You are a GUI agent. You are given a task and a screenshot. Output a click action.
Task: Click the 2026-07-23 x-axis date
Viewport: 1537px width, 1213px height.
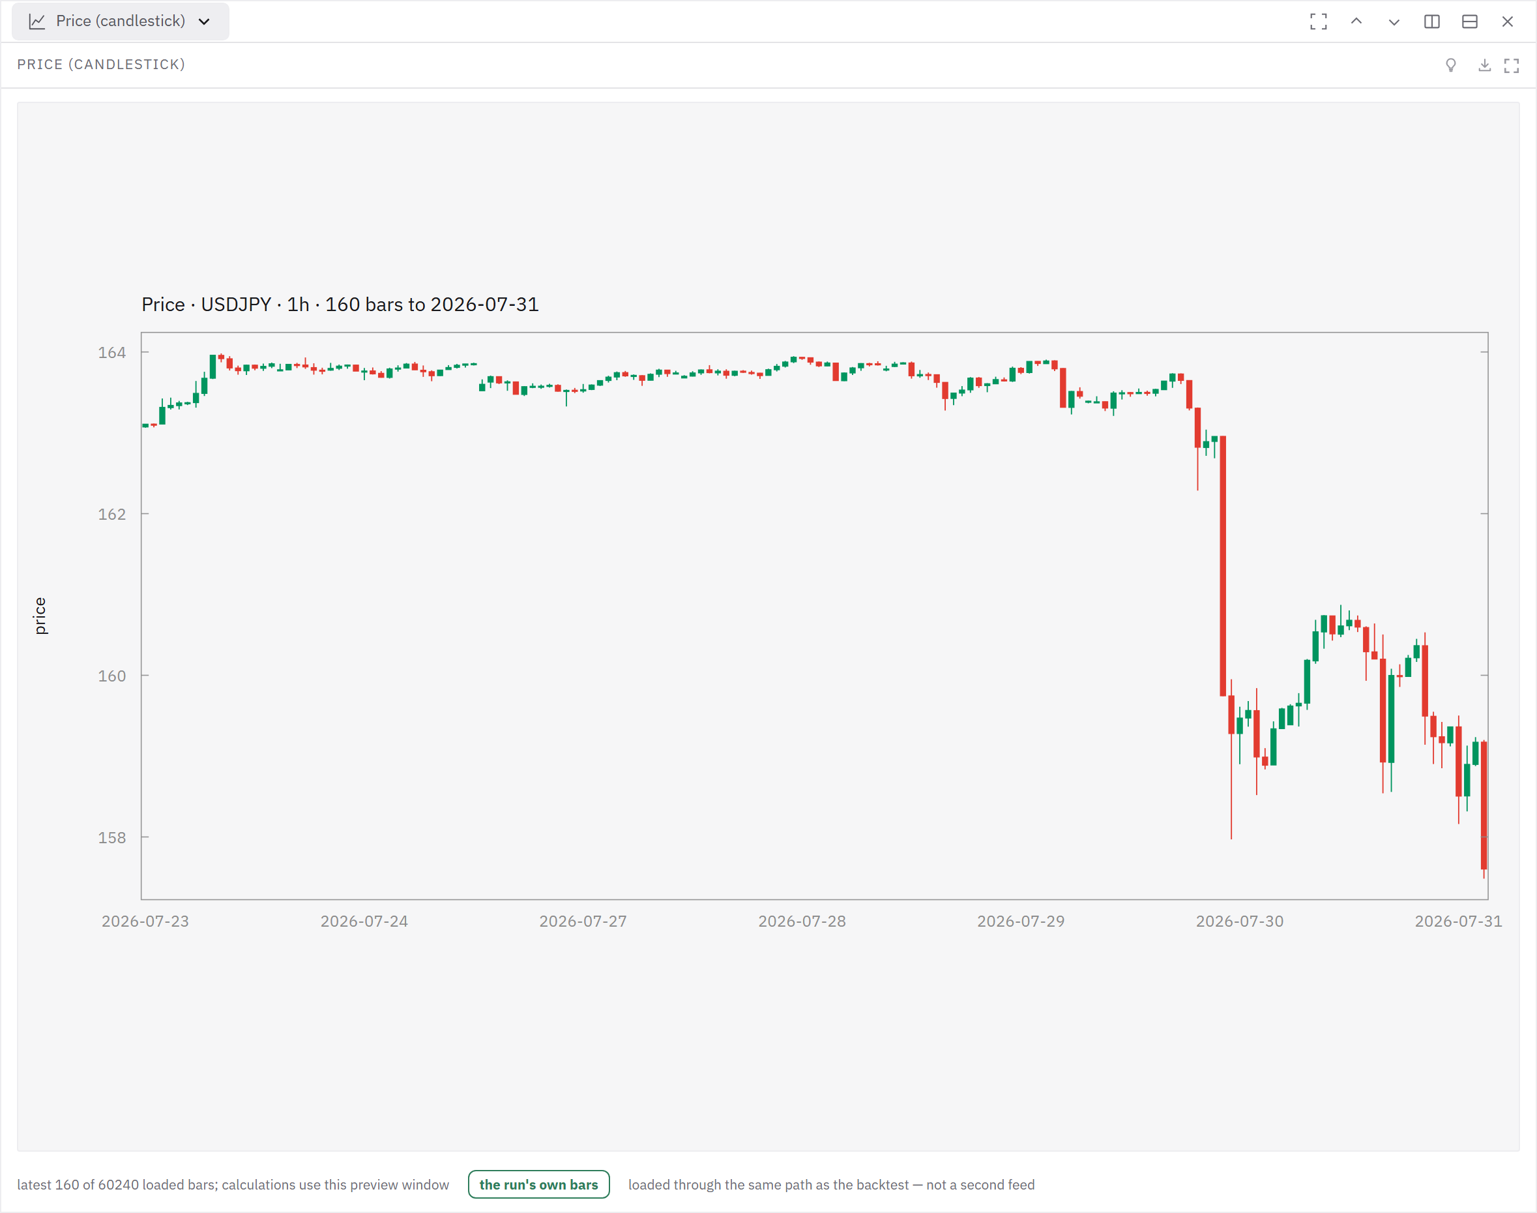145,921
